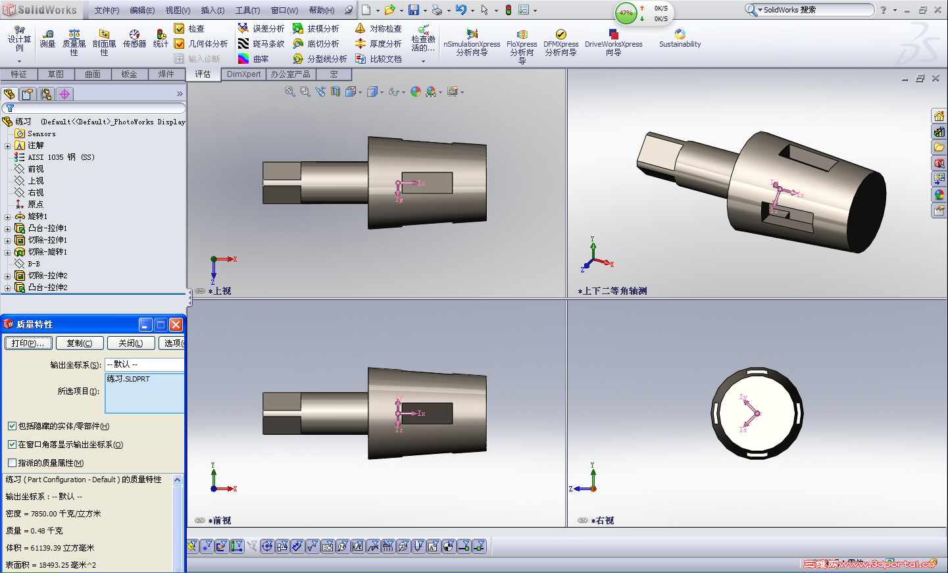Select the 传感器 sensor tool
The height and width of the screenshot is (573, 948).
tap(134, 39)
